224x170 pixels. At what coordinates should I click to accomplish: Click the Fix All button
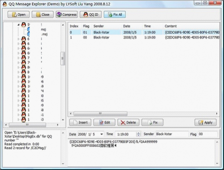pos(115,14)
